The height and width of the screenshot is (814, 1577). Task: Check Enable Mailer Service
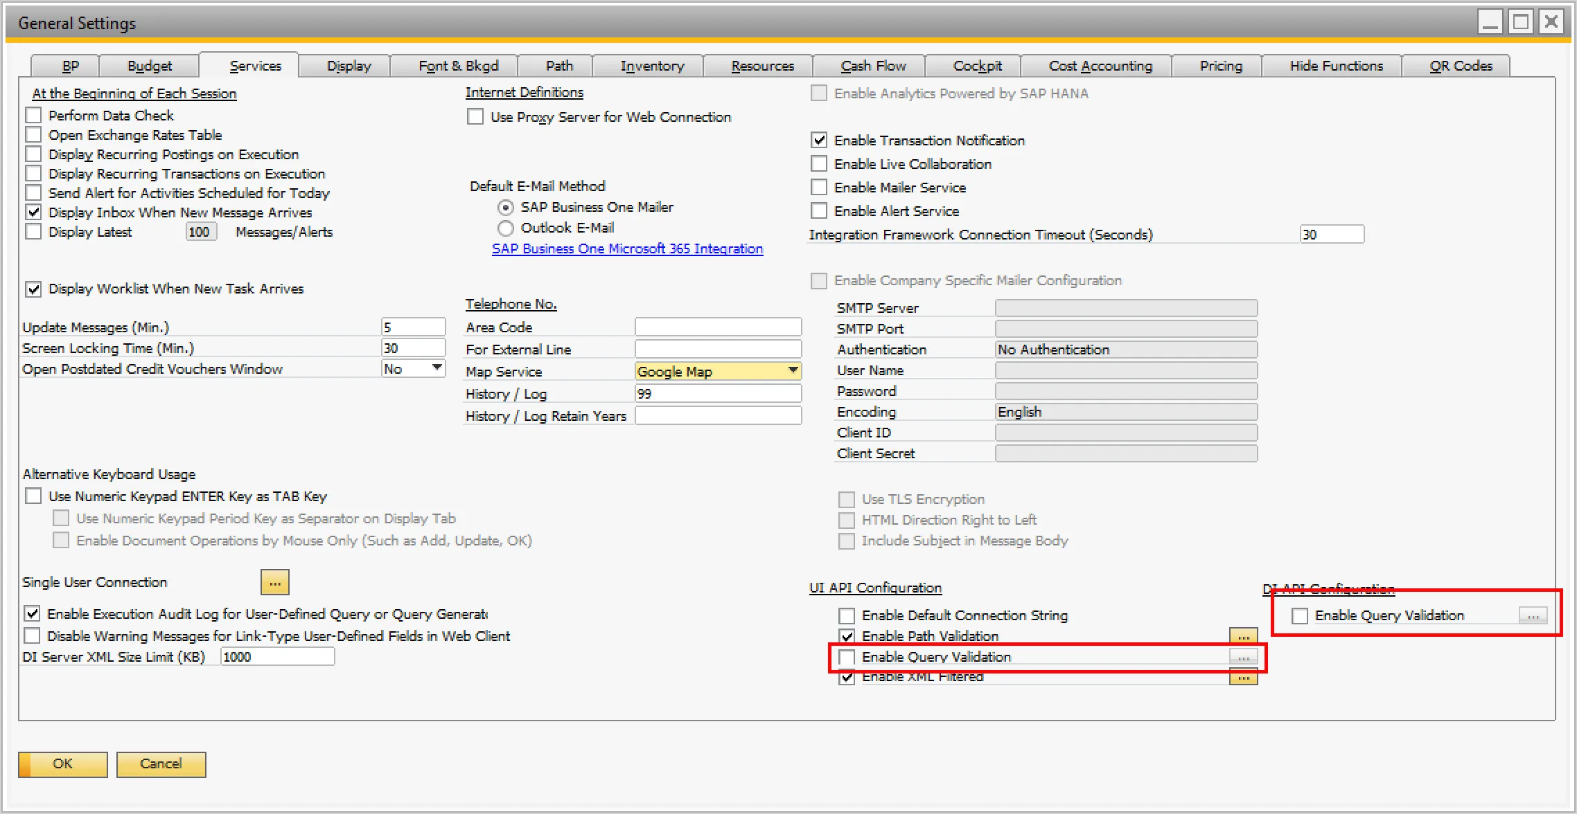pos(819,188)
